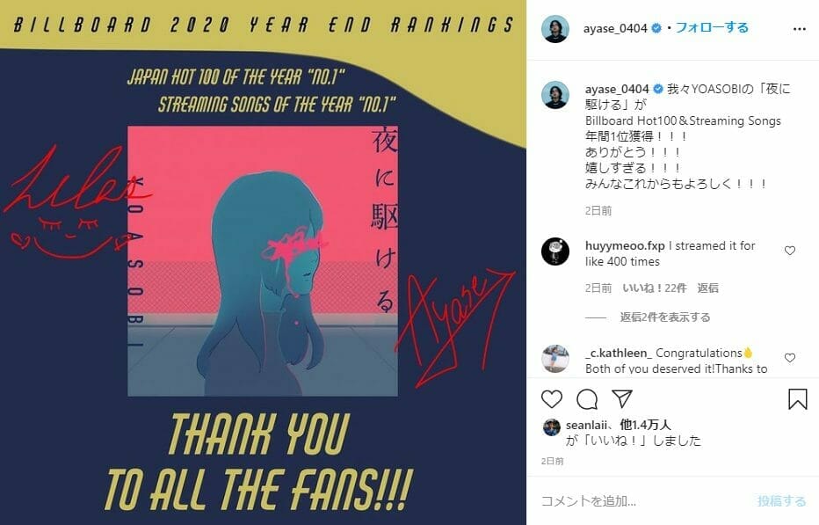819x525 pixels.
Task: Open the three-dot more options menu
Action: click(x=799, y=29)
